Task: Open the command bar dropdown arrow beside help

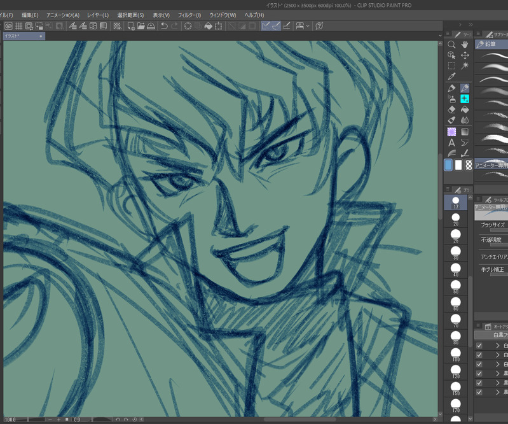Action: (x=308, y=26)
